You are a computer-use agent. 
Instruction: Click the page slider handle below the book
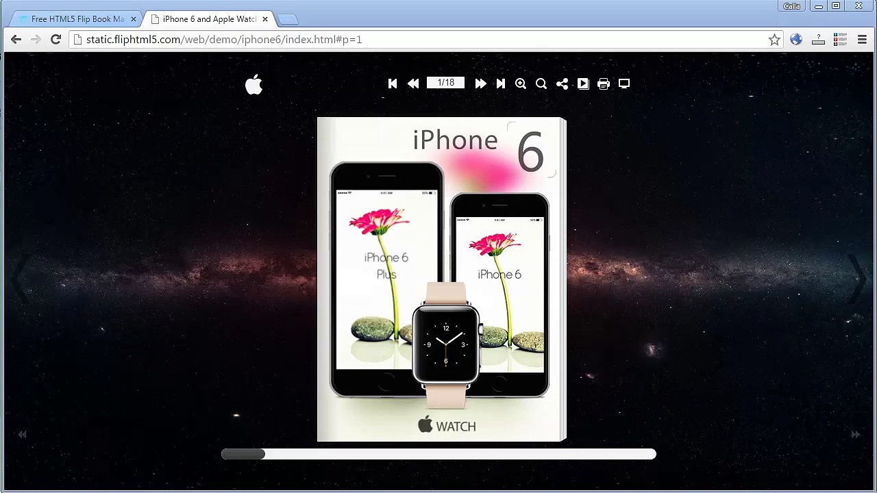(x=243, y=454)
